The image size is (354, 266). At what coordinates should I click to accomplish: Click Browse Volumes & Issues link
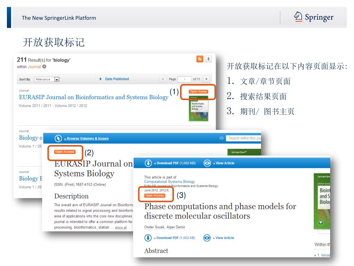coord(86,139)
